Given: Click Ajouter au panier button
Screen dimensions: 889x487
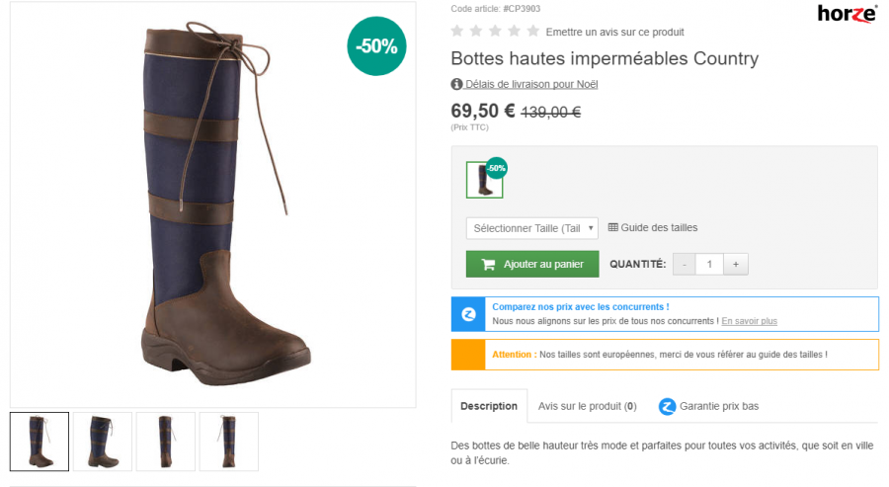Looking at the screenshot, I should (532, 264).
